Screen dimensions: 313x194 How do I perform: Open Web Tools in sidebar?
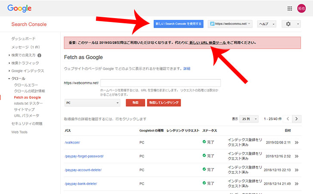pyautogui.click(x=19, y=132)
